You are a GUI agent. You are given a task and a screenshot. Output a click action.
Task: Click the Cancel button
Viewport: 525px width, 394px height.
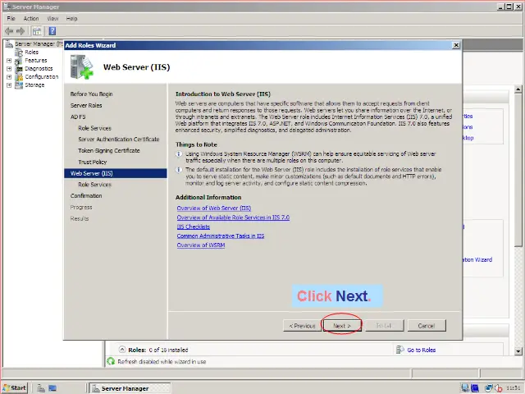point(427,326)
